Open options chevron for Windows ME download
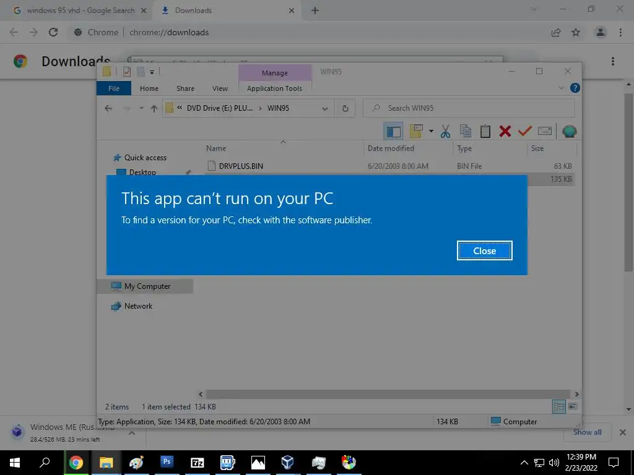The image size is (634, 475). pos(132,432)
